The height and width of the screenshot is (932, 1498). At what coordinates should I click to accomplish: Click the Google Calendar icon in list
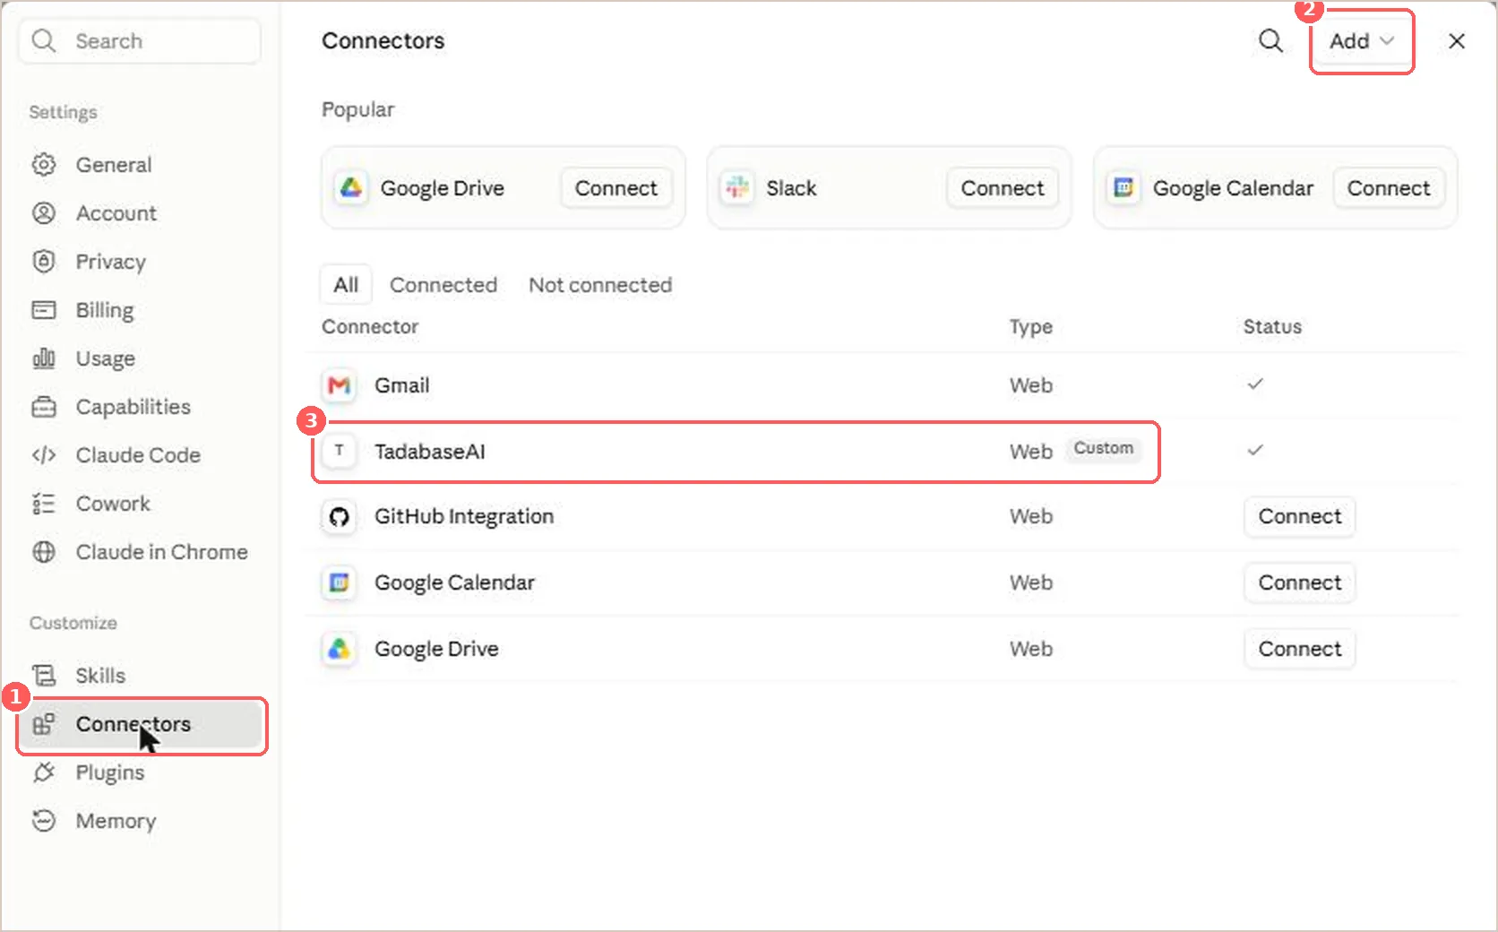[339, 582]
